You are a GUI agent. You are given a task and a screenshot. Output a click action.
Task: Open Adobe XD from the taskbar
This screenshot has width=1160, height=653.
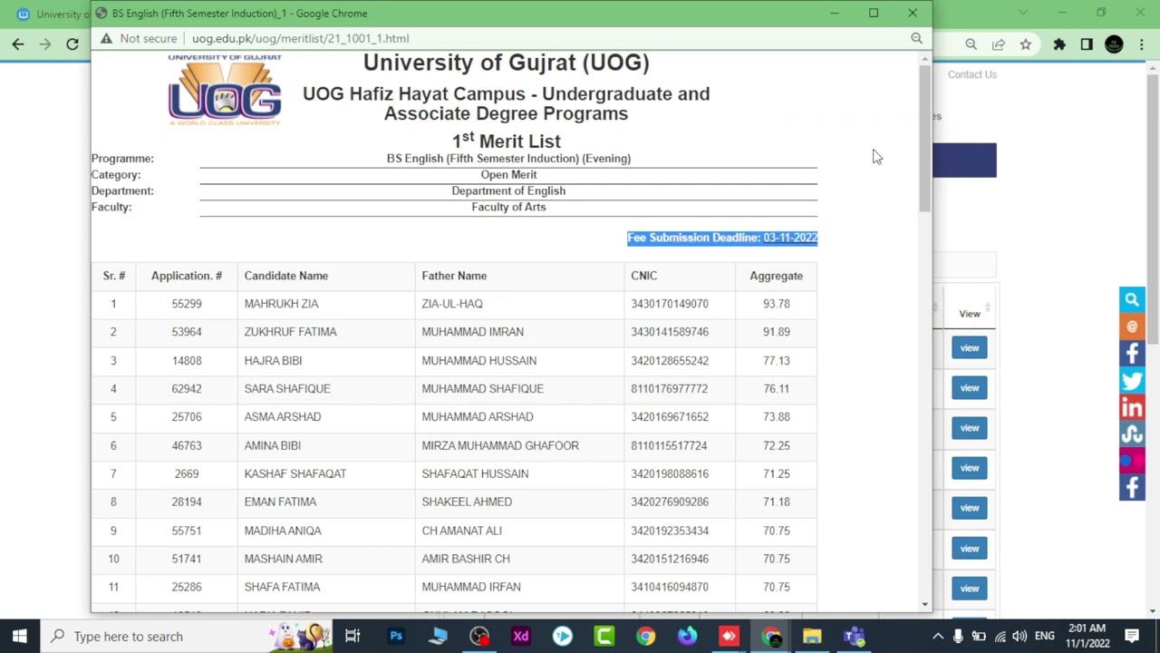tap(521, 636)
